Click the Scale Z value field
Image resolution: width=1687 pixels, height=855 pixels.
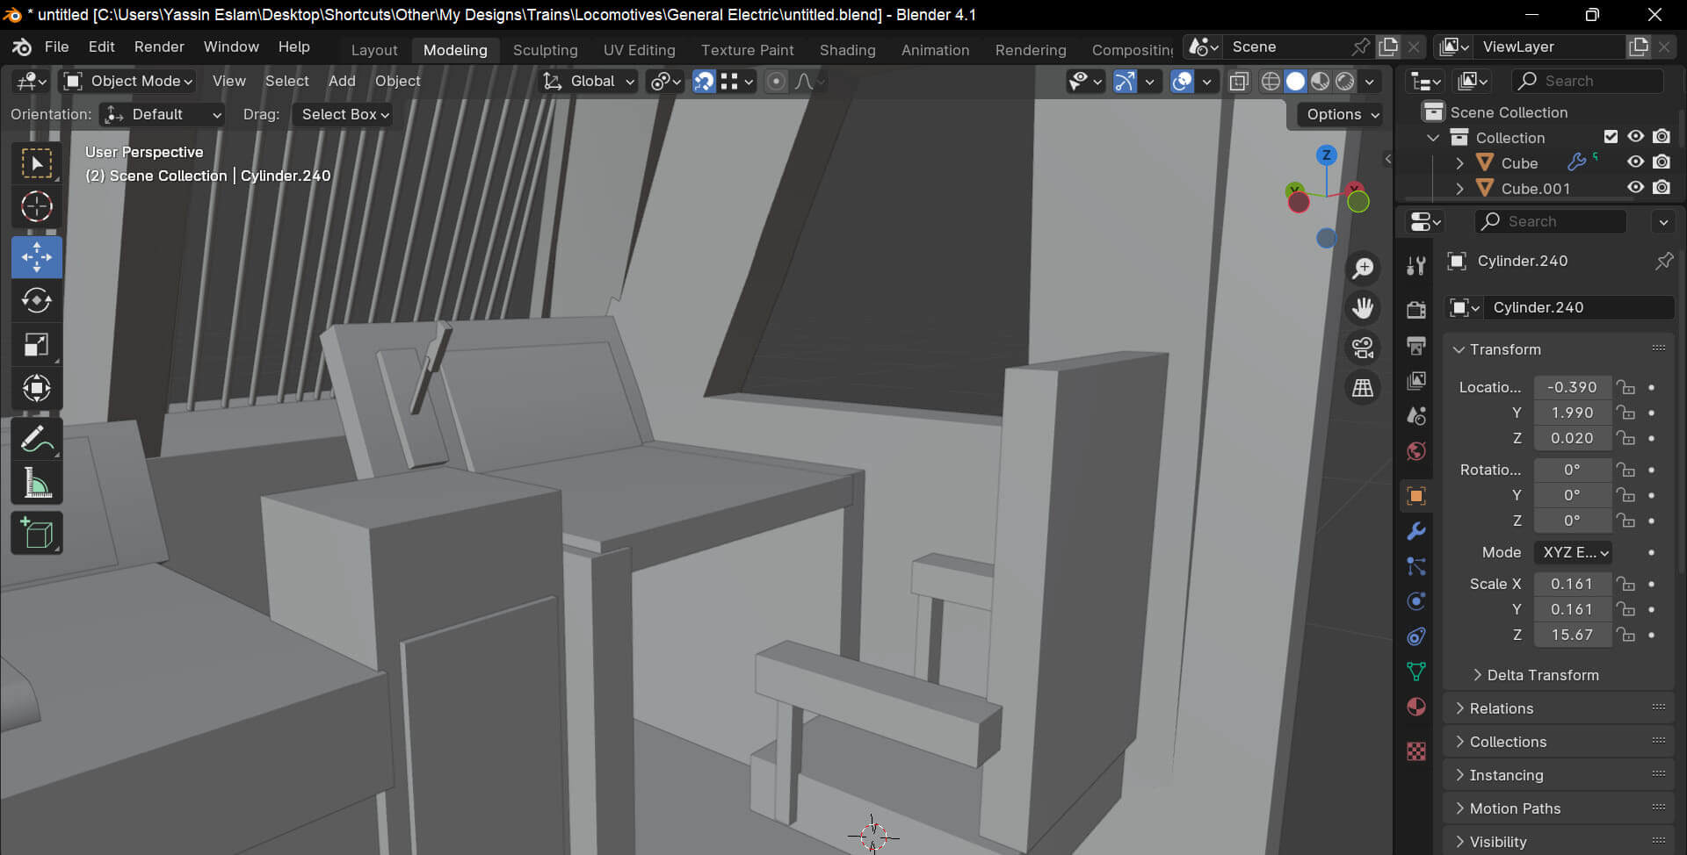point(1571,635)
